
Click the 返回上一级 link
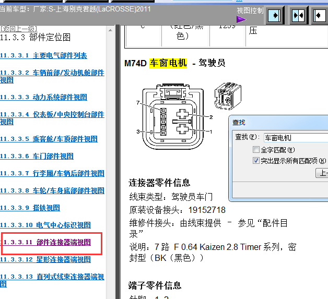coord(19,29)
